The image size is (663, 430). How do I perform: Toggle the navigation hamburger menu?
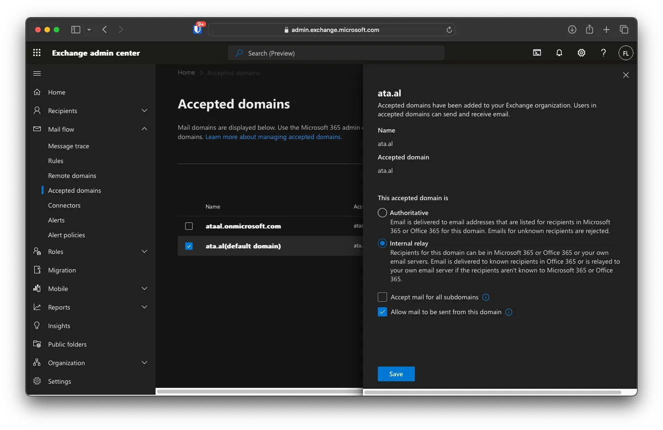[x=37, y=73]
